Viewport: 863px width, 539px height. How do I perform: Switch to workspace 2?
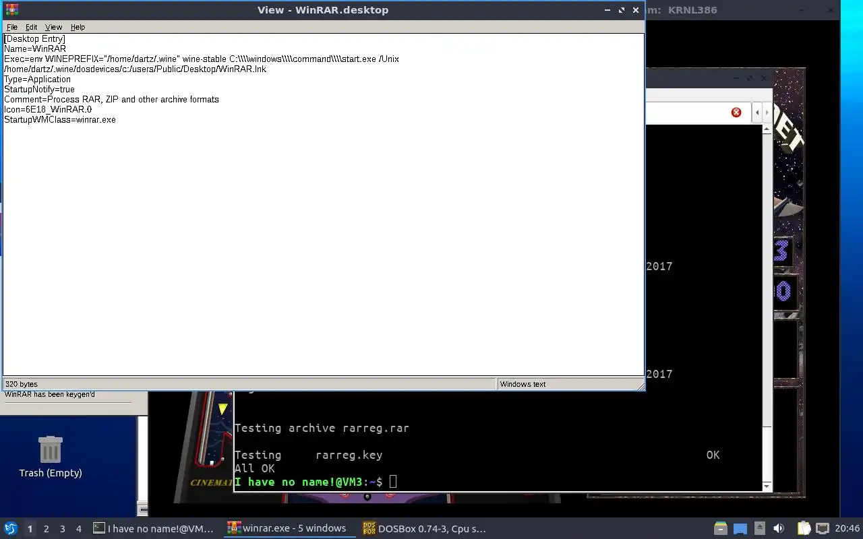tap(46, 529)
